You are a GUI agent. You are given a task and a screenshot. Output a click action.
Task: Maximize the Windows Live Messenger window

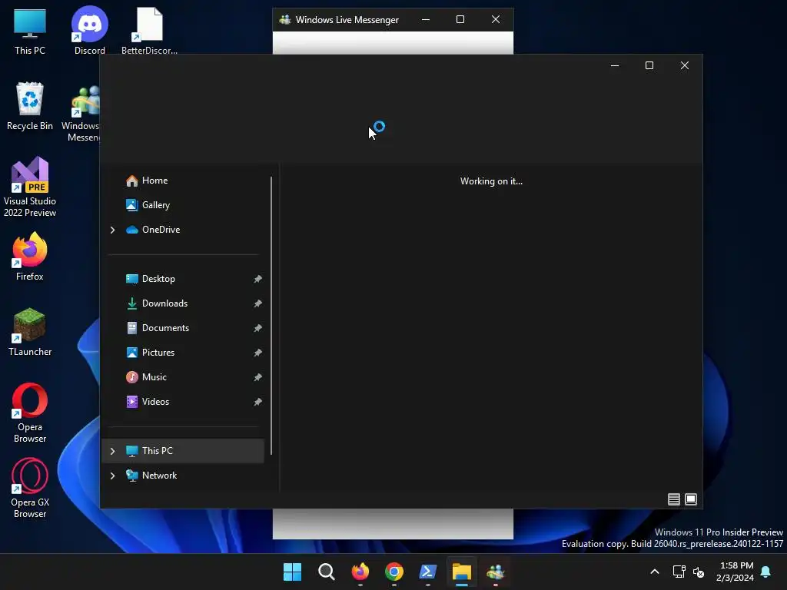[x=460, y=19]
